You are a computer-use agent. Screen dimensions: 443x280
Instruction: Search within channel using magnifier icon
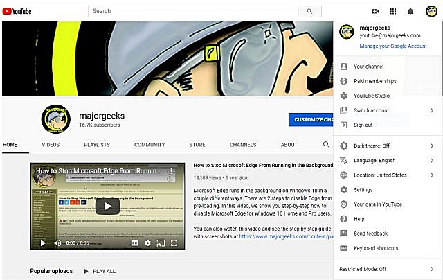[326, 145]
